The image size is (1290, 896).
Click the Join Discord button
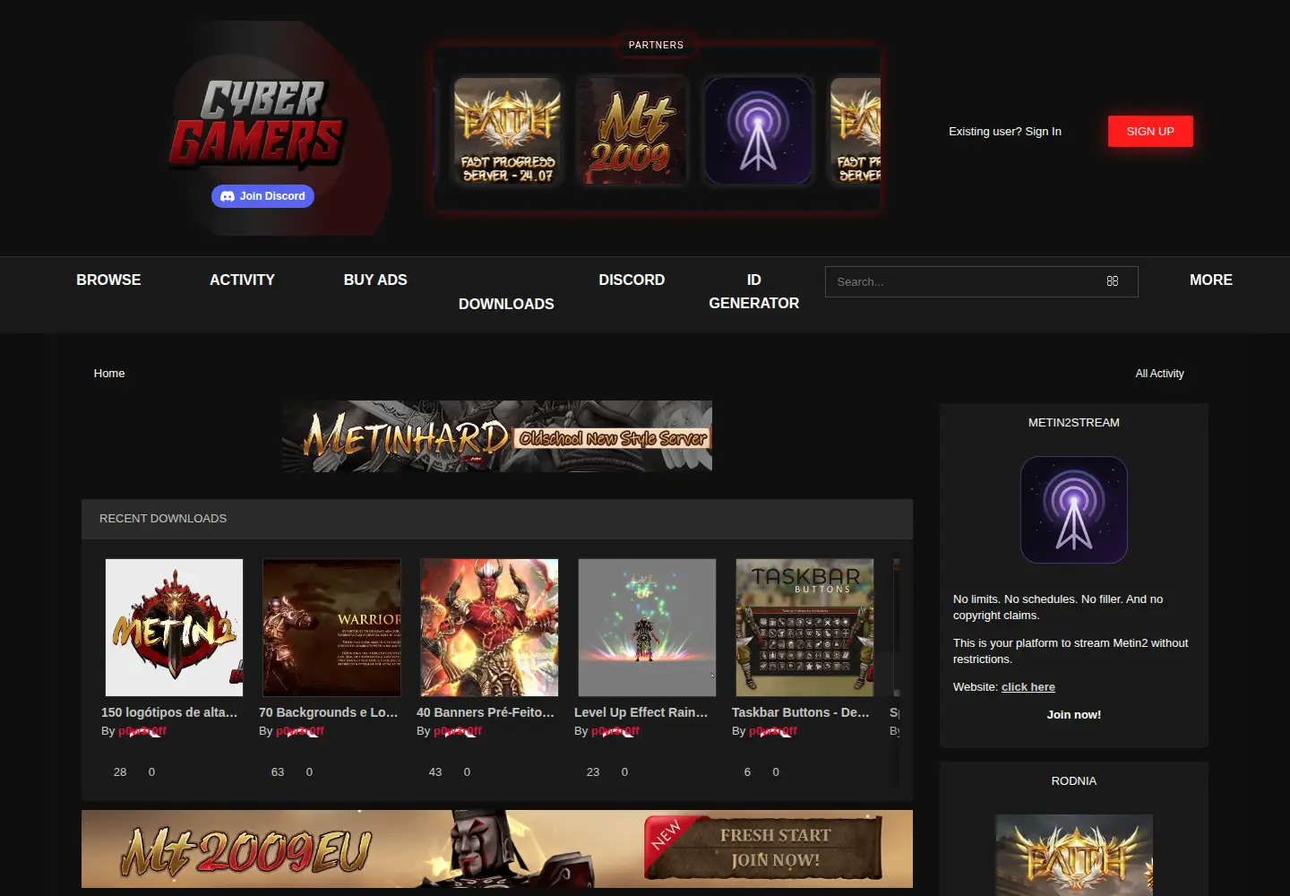[x=262, y=196]
